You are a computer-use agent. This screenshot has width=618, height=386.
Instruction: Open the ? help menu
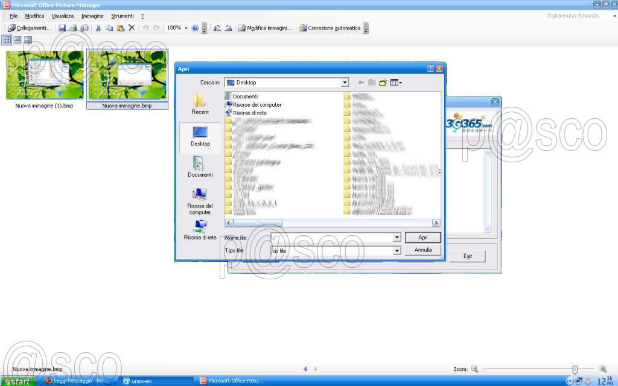tap(142, 16)
